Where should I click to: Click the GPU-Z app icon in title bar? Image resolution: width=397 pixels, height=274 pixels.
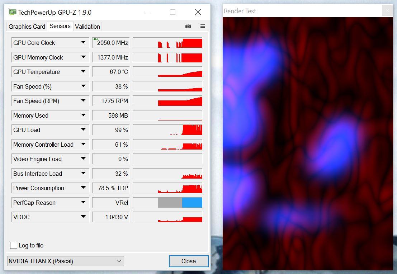coord(12,12)
